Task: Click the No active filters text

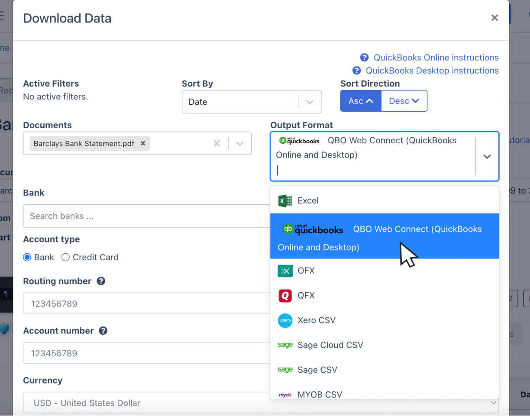Action: [55, 97]
